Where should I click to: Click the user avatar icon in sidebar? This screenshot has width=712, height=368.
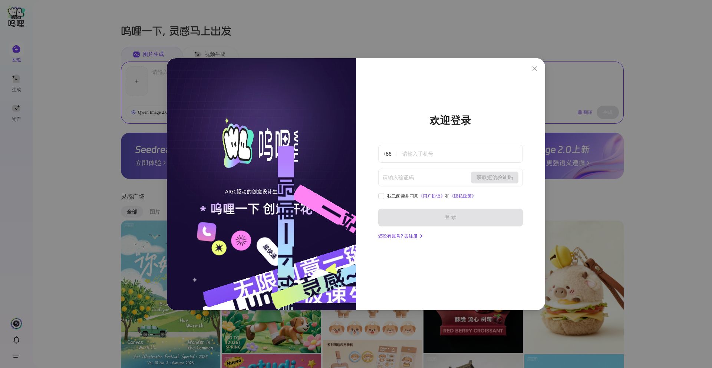[16, 324]
